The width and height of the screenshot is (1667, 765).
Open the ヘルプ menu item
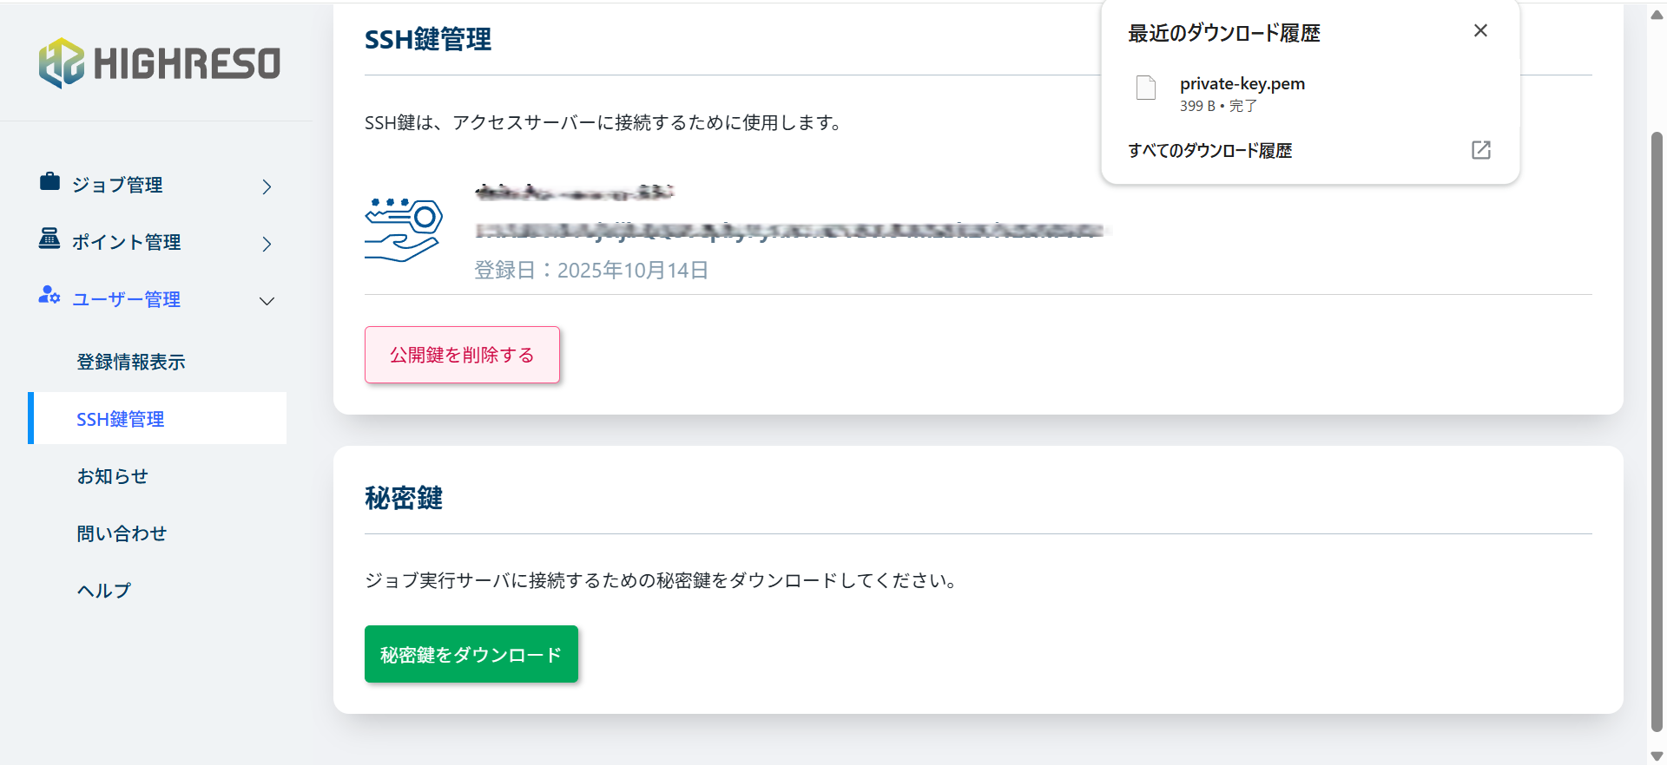click(x=104, y=591)
